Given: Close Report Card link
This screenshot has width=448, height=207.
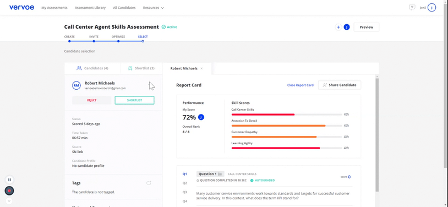Looking at the screenshot, I should tap(301, 85).
